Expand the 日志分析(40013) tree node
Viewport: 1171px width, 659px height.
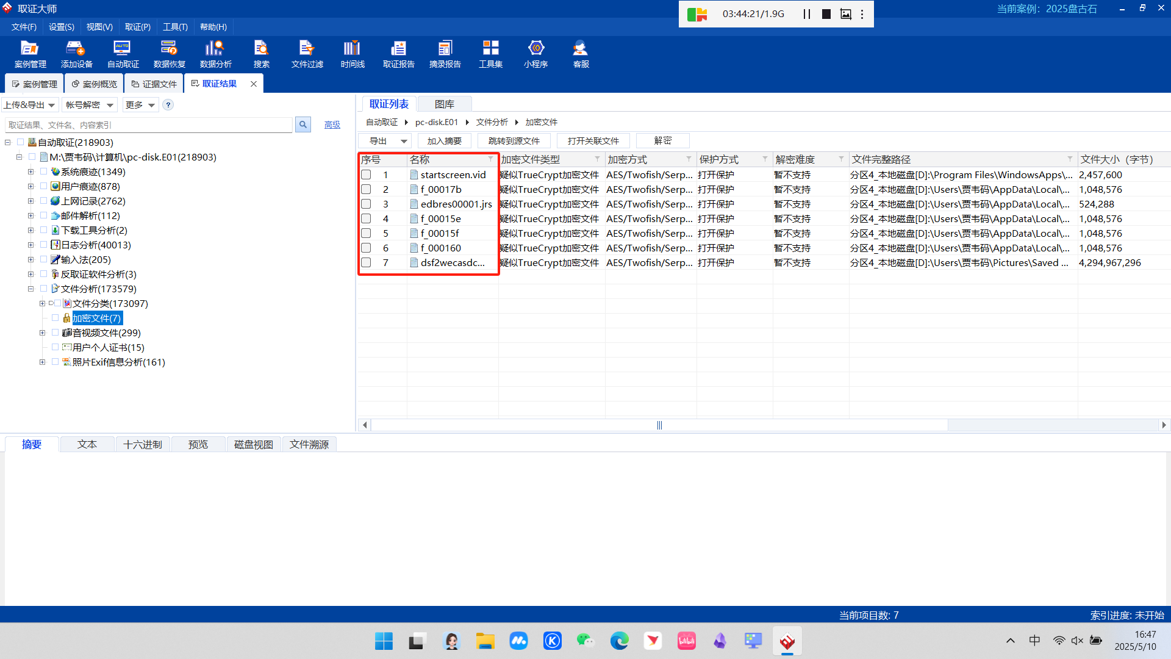[30, 245]
